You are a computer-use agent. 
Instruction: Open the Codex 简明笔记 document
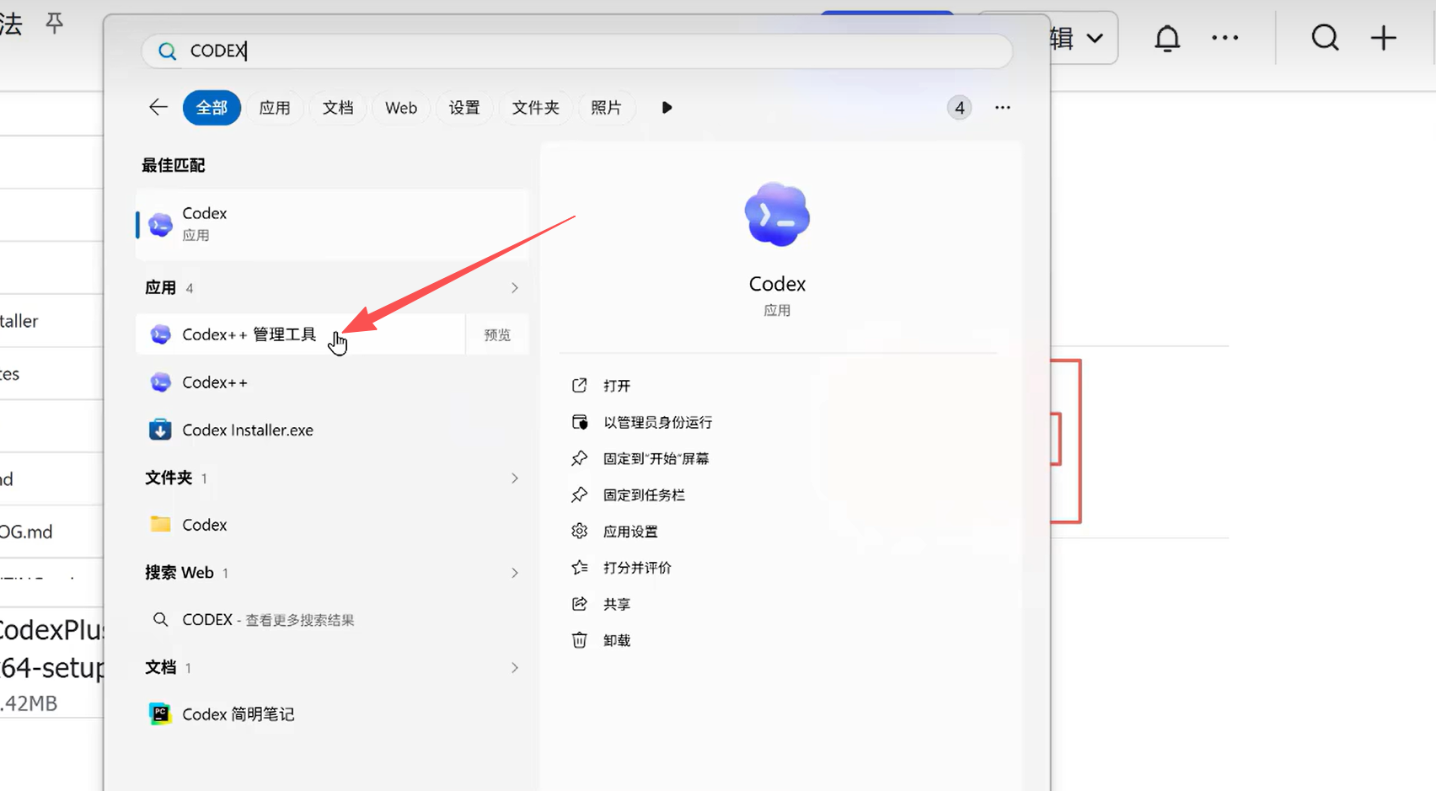click(332, 714)
